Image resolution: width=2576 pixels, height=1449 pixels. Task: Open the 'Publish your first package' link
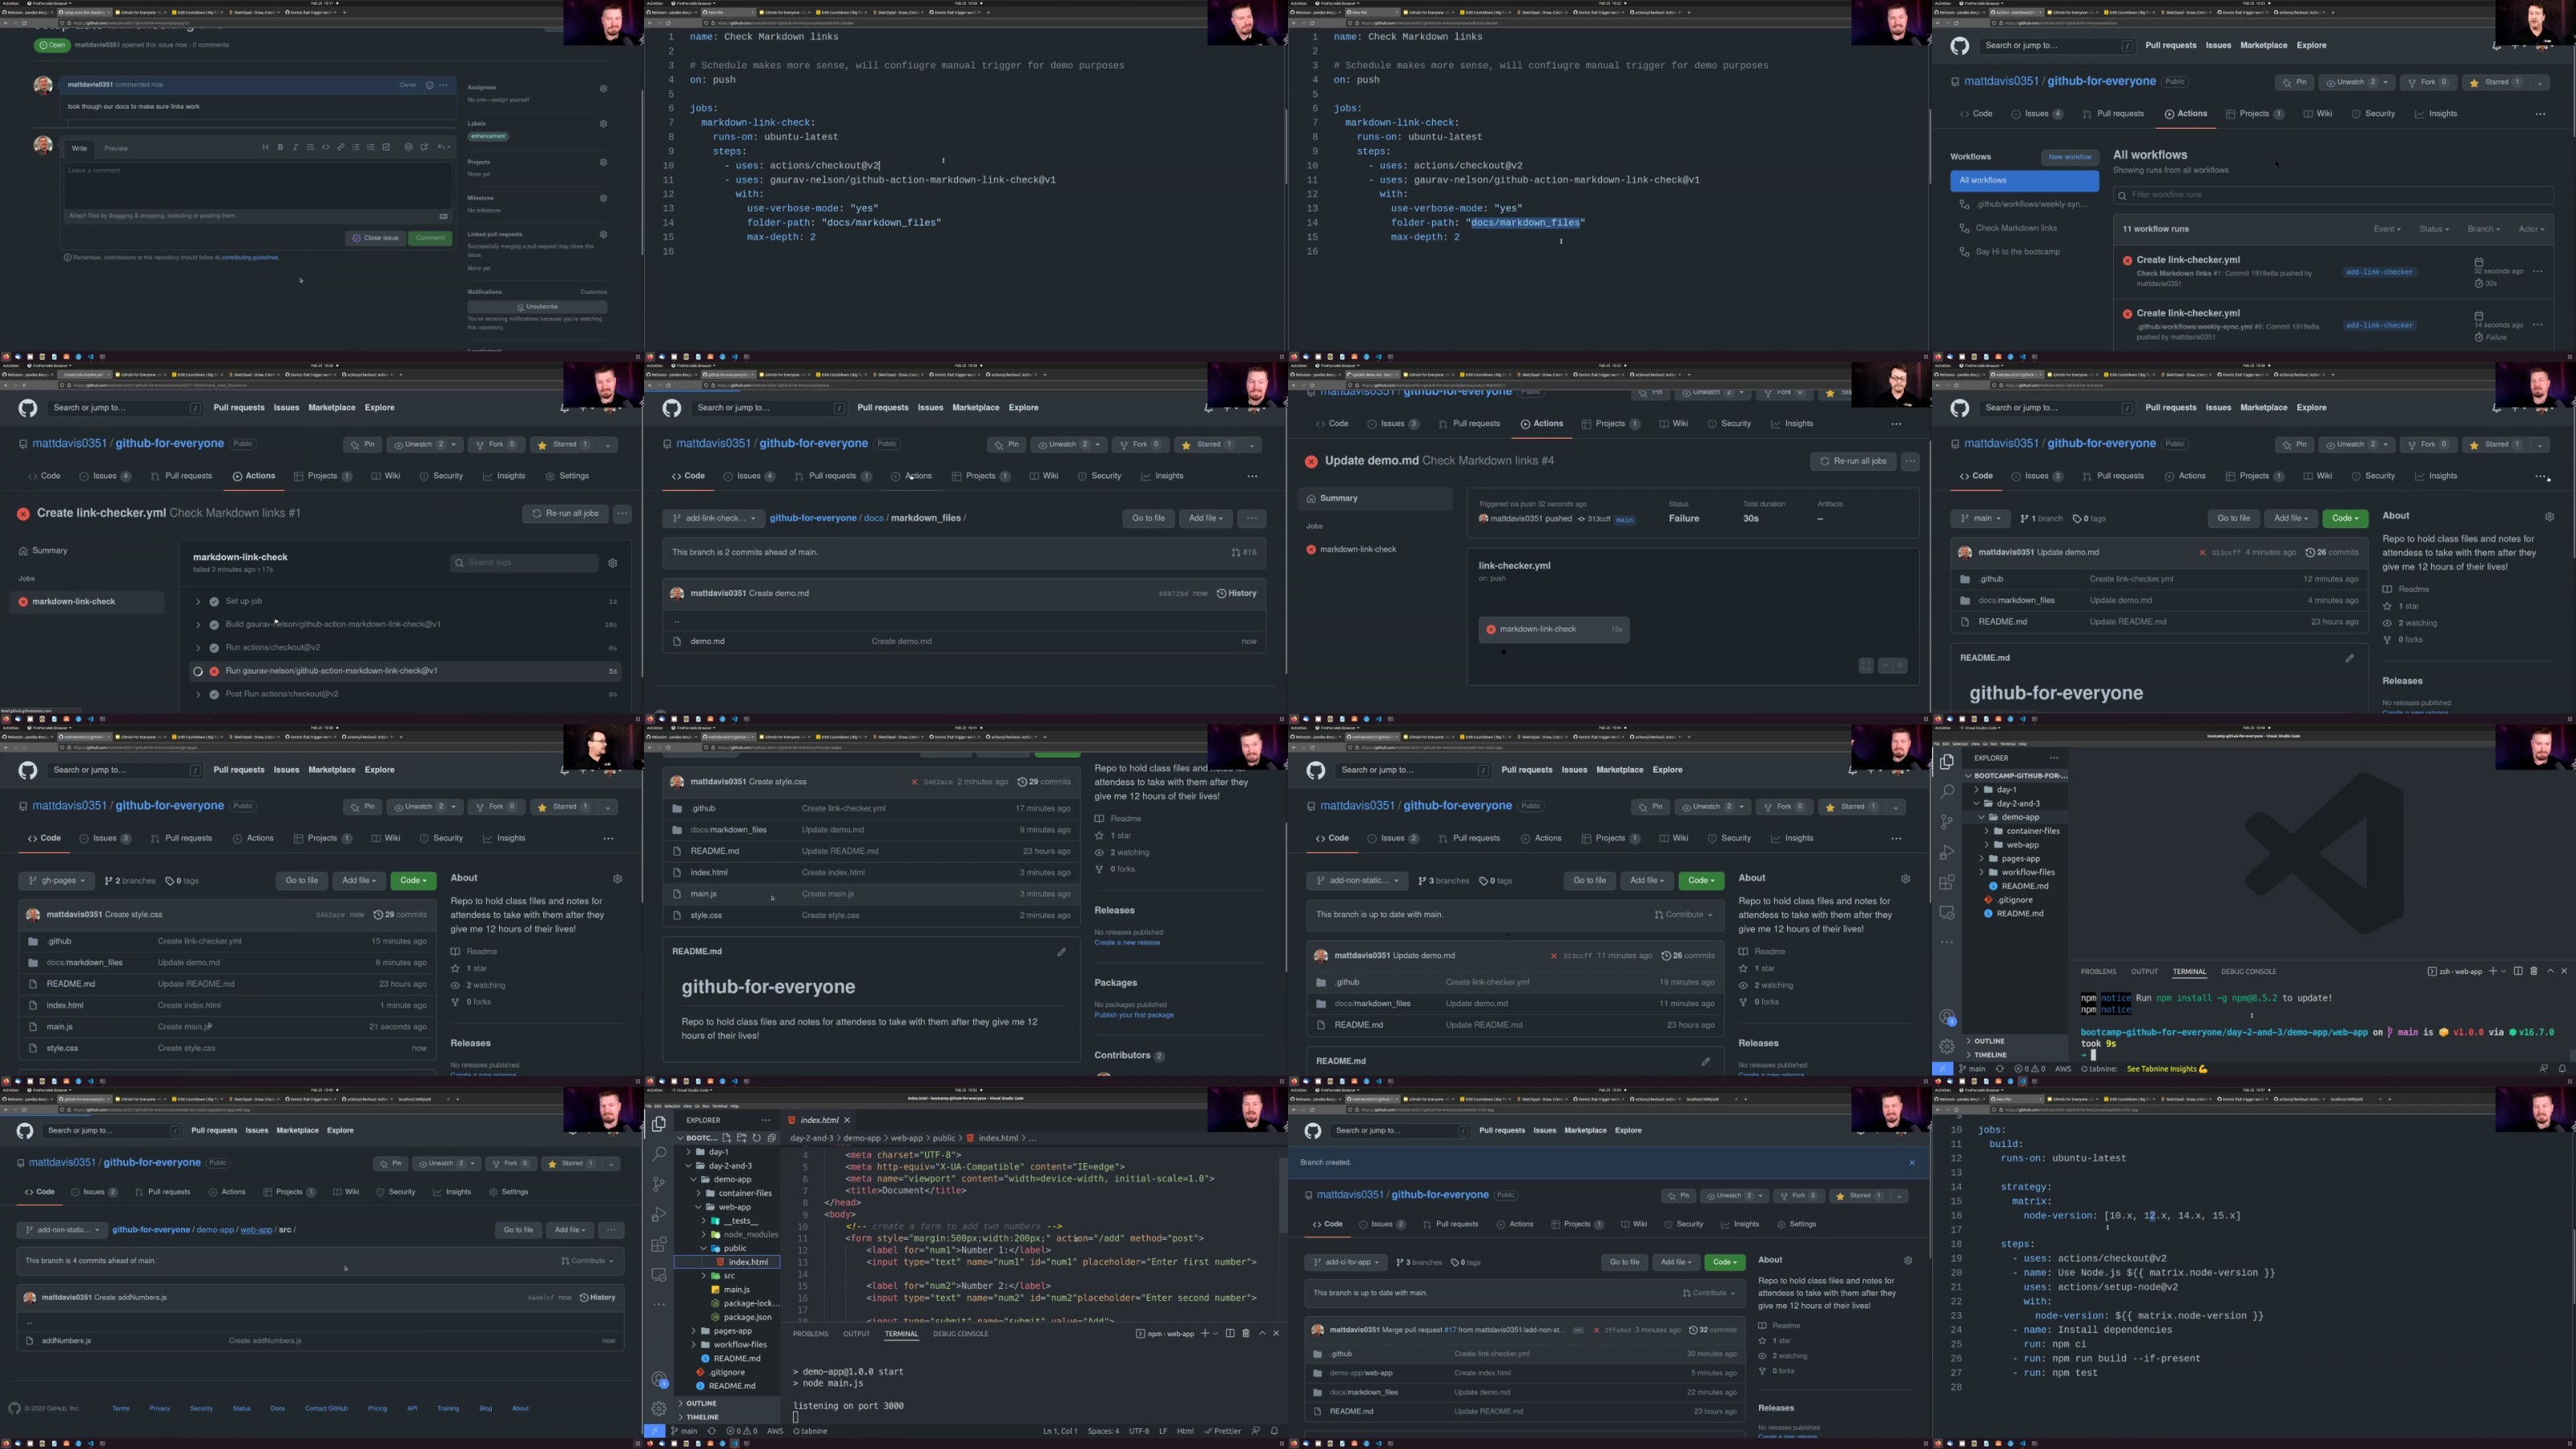(1134, 1015)
